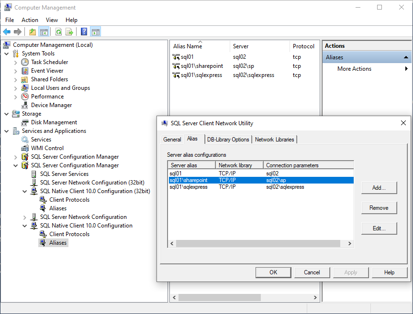Click the Up one level folder icon
This screenshot has width=413, height=314.
point(32,32)
